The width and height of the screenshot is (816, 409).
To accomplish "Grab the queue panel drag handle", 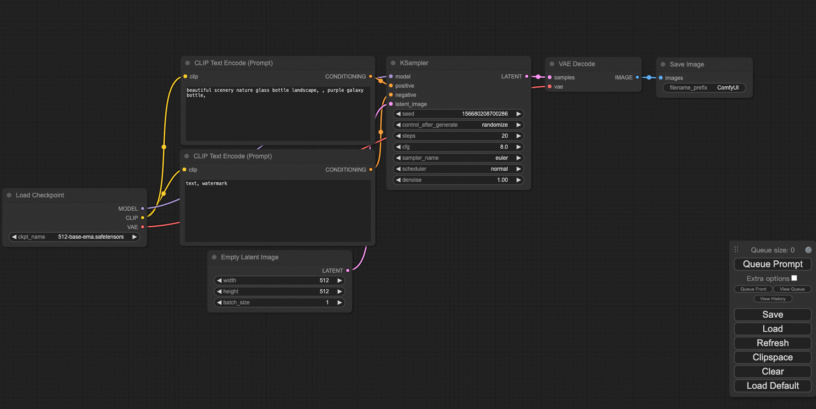I will tap(736, 250).
